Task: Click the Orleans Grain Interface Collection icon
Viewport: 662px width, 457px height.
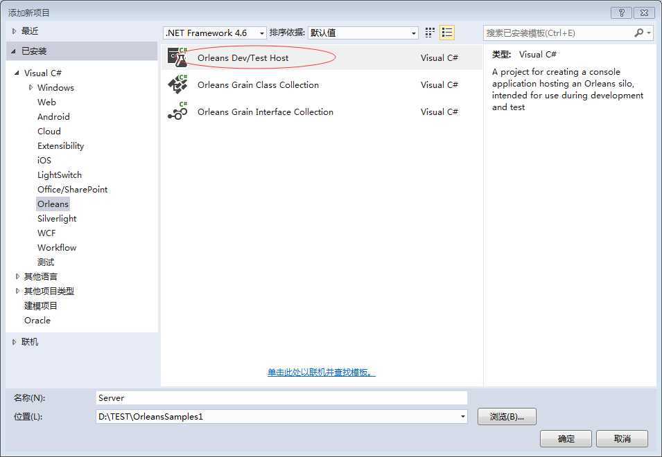Action: point(177,111)
